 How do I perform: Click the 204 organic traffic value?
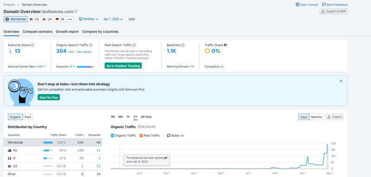pyautogui.click(x=61, y=51)
